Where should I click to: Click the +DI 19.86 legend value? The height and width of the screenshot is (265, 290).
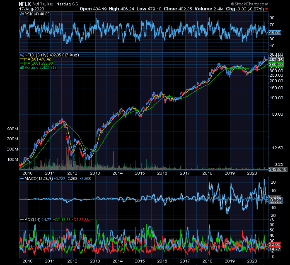[62, 220]
